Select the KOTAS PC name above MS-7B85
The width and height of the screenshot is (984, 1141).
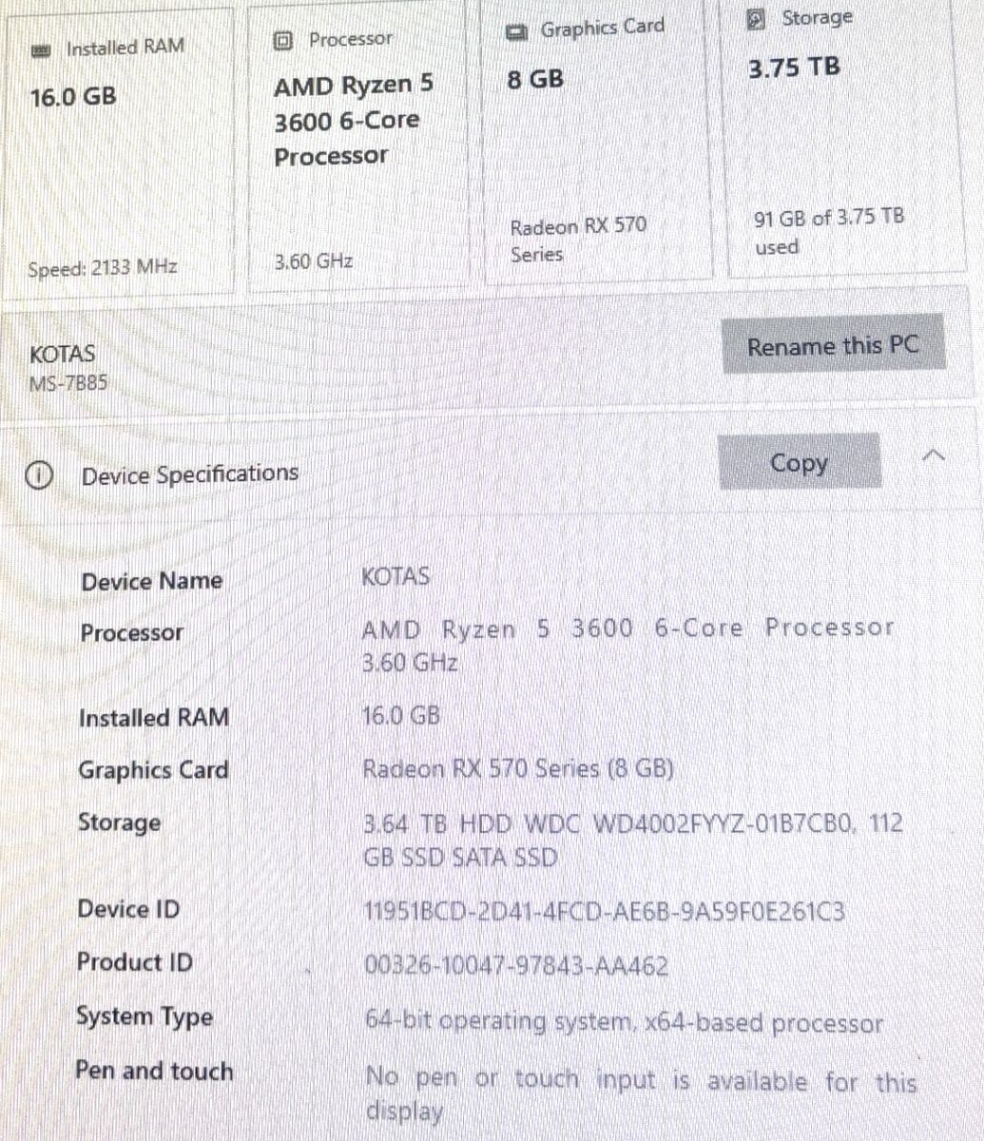click(x=63, y=355)
